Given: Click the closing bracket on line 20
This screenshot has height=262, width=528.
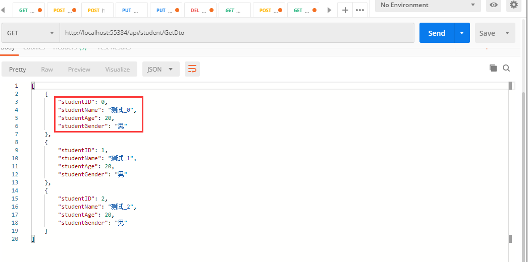Looking at the screenshot, I should pyautogui.click(x=33, y=239).
